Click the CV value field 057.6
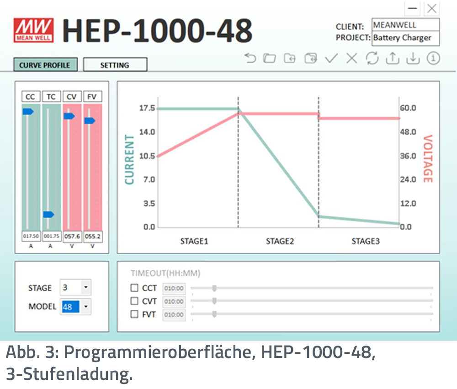This screenshot has height=389, width=457. (72, 236)
